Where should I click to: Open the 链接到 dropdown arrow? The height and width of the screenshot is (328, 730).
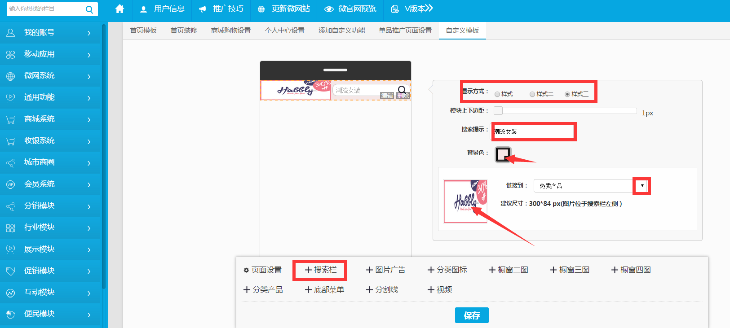(642, 186)
